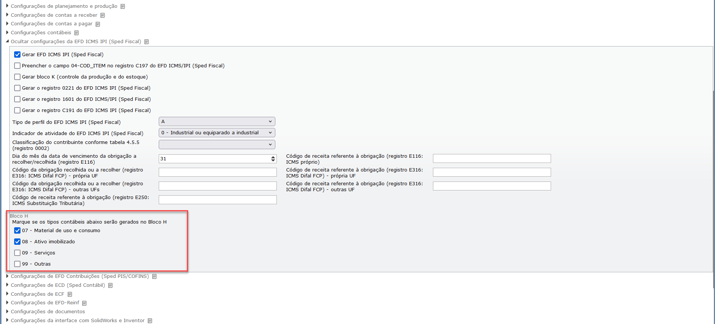Click note icon beside Configurações de EFD-Reinf

84,303
